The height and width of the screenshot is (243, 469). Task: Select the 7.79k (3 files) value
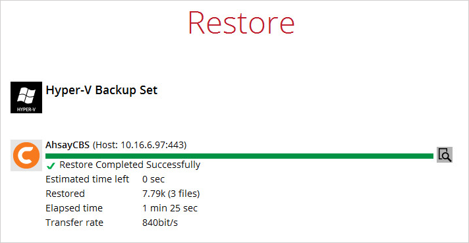coord(171,194)
